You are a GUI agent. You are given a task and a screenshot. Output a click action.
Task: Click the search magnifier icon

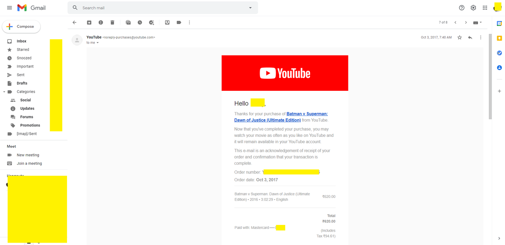[x=75, y=8]
